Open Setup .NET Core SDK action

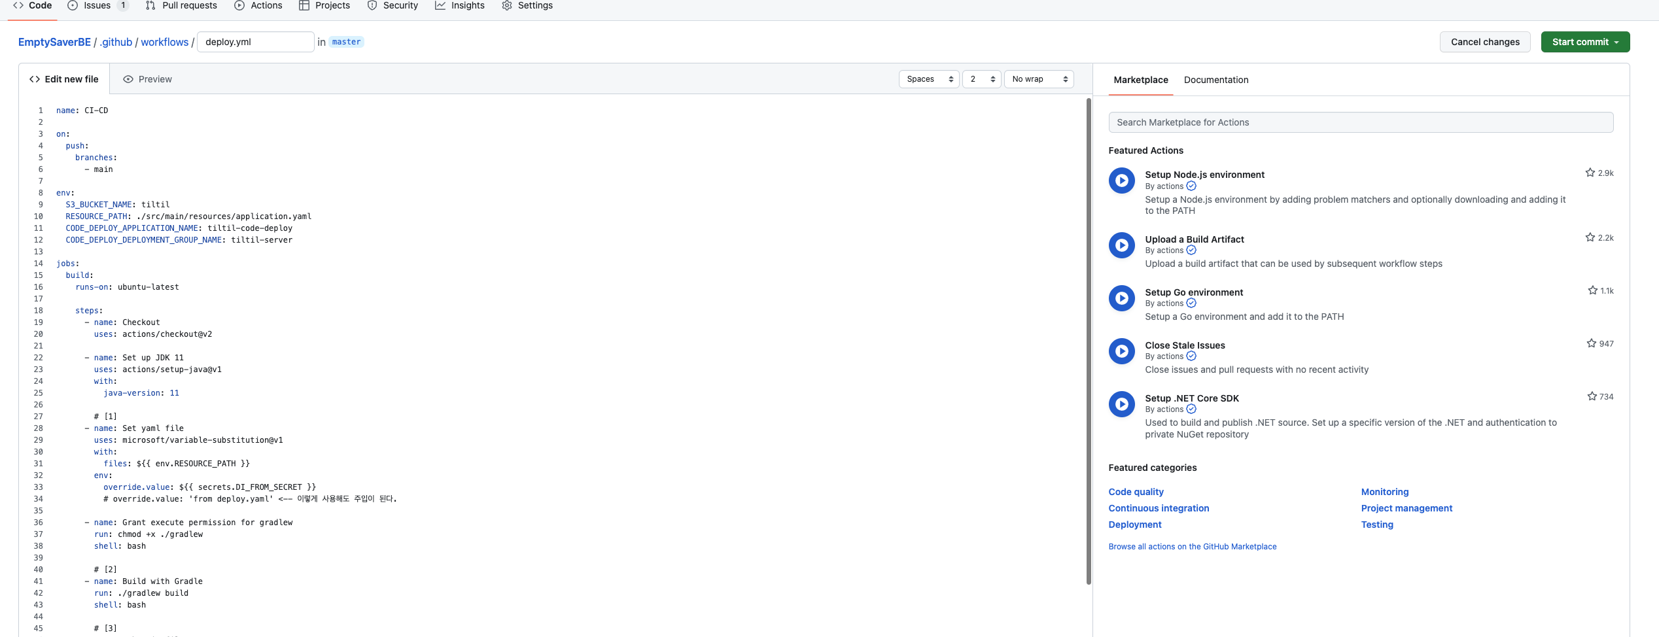click(x=1192, y=398)
